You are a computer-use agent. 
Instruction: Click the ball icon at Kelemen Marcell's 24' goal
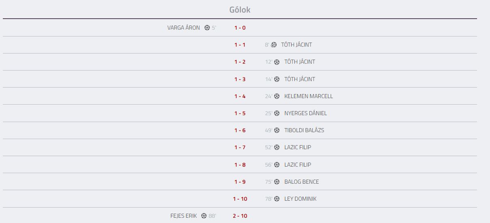tap(277, 96)
